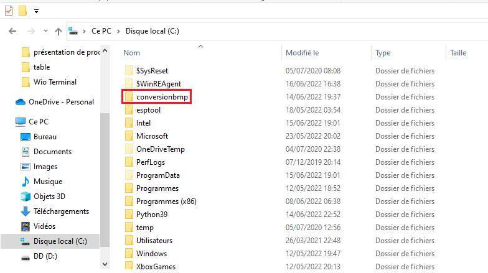Viewport: 488px width, 273px height.
Task: Click the Téléchargements download arrow icon
Action: (25, 211)
